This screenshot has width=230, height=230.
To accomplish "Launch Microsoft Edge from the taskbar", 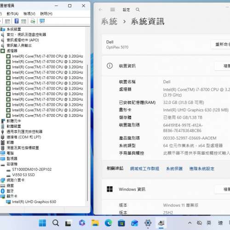I will (x=109, y=223).
